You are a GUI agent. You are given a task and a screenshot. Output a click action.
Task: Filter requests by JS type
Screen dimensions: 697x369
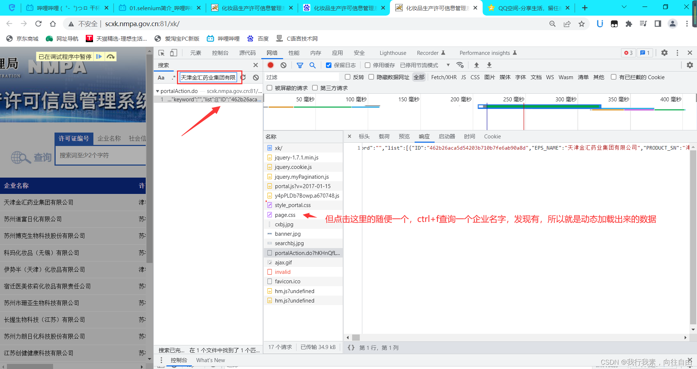pos(463,77)
